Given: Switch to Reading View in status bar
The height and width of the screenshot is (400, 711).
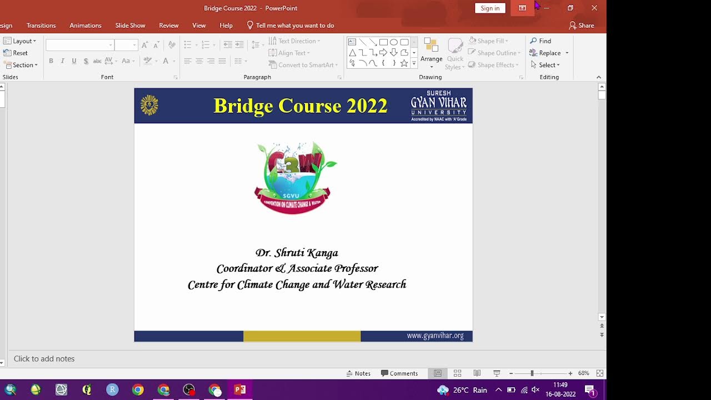Looking at the screenshot, I should (477, 373).
